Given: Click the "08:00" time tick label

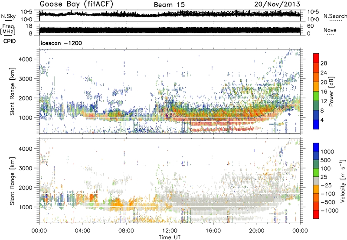Looking at the screenshot, I should pos(126,231).
